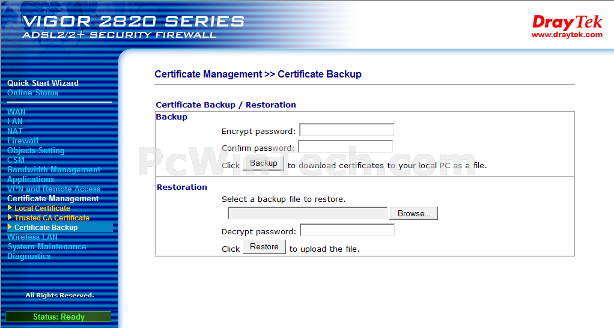This screenshot has width=614, height=328.
Task: Open the Firewall menu
Action: tap(23, 141)
